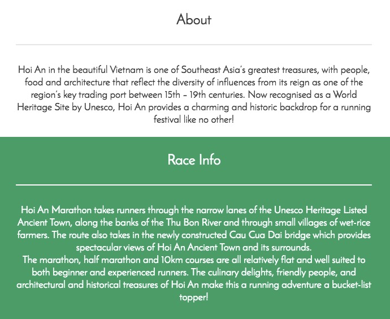Click the text 'Hoi An in the beautiful Vietnam'
This screenshot has width=390, height=319.
click(81, 70)
